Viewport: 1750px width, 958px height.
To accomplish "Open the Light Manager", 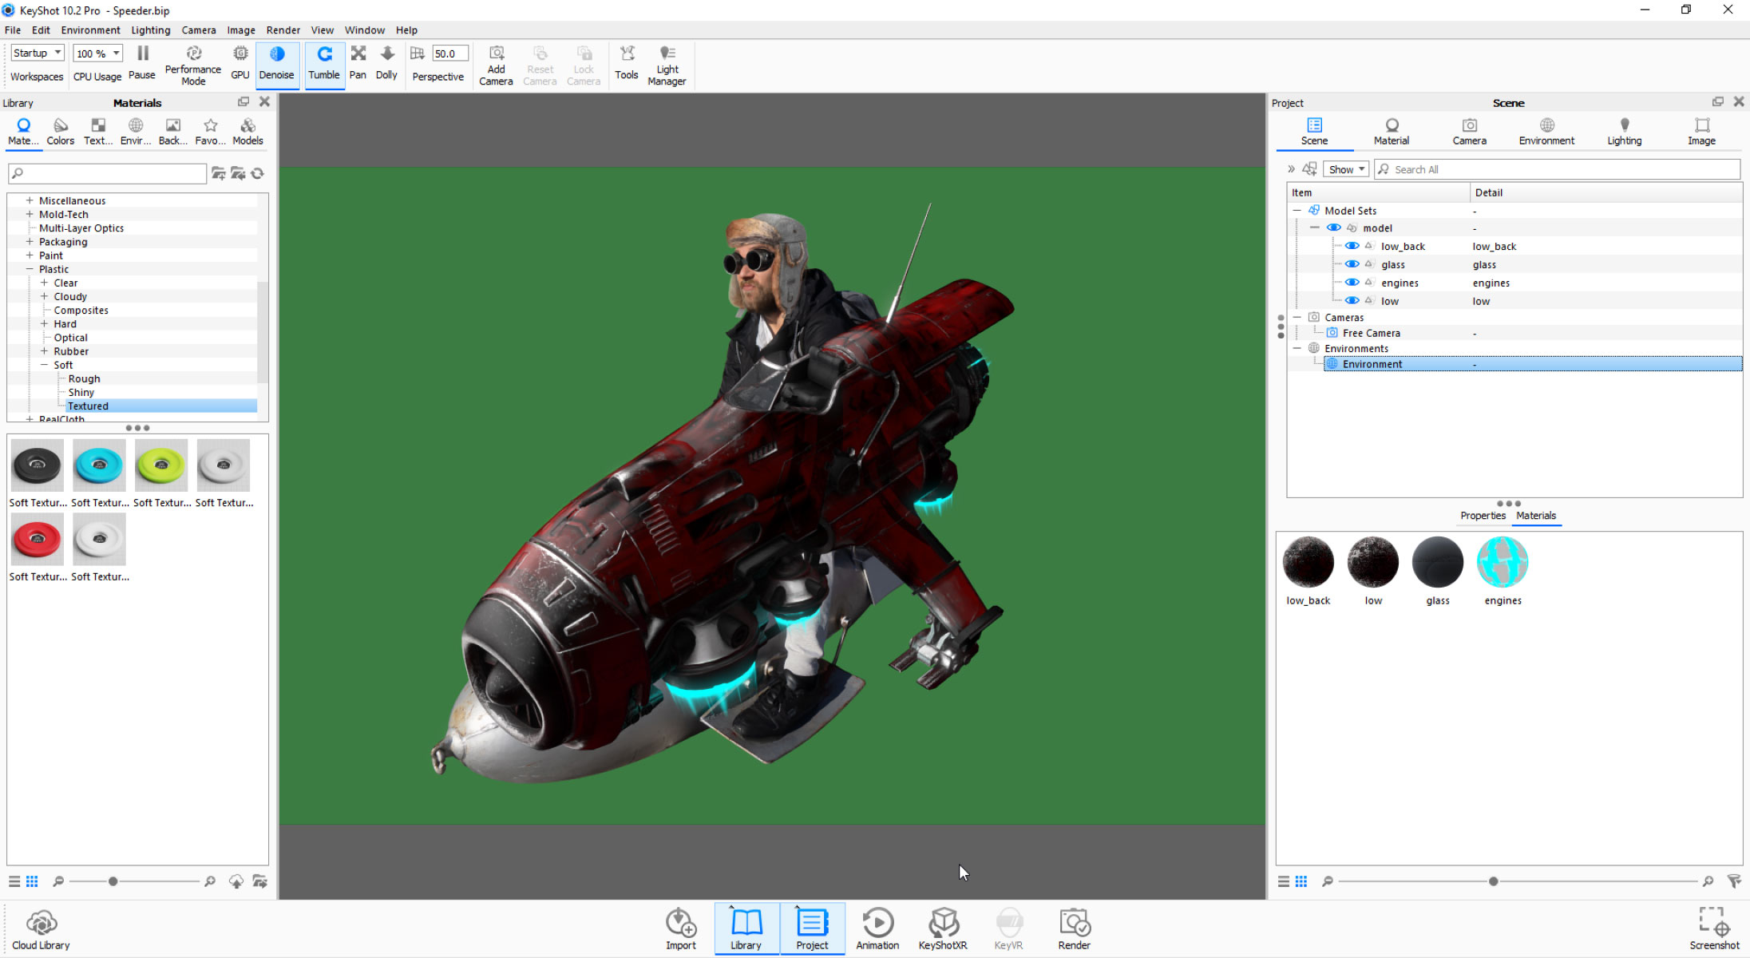I will [x=667, y=65].
